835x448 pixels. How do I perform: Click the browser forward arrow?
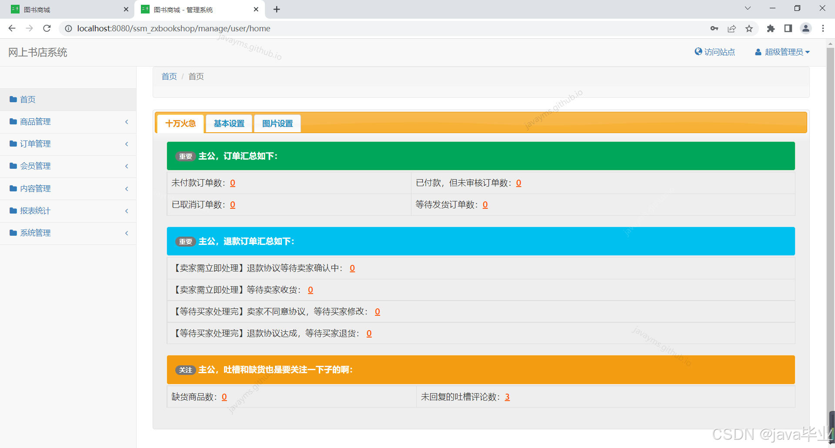[x=29, y=28]
